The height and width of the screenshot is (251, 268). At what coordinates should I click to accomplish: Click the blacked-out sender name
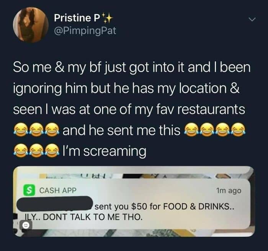[x=54, y=204]
